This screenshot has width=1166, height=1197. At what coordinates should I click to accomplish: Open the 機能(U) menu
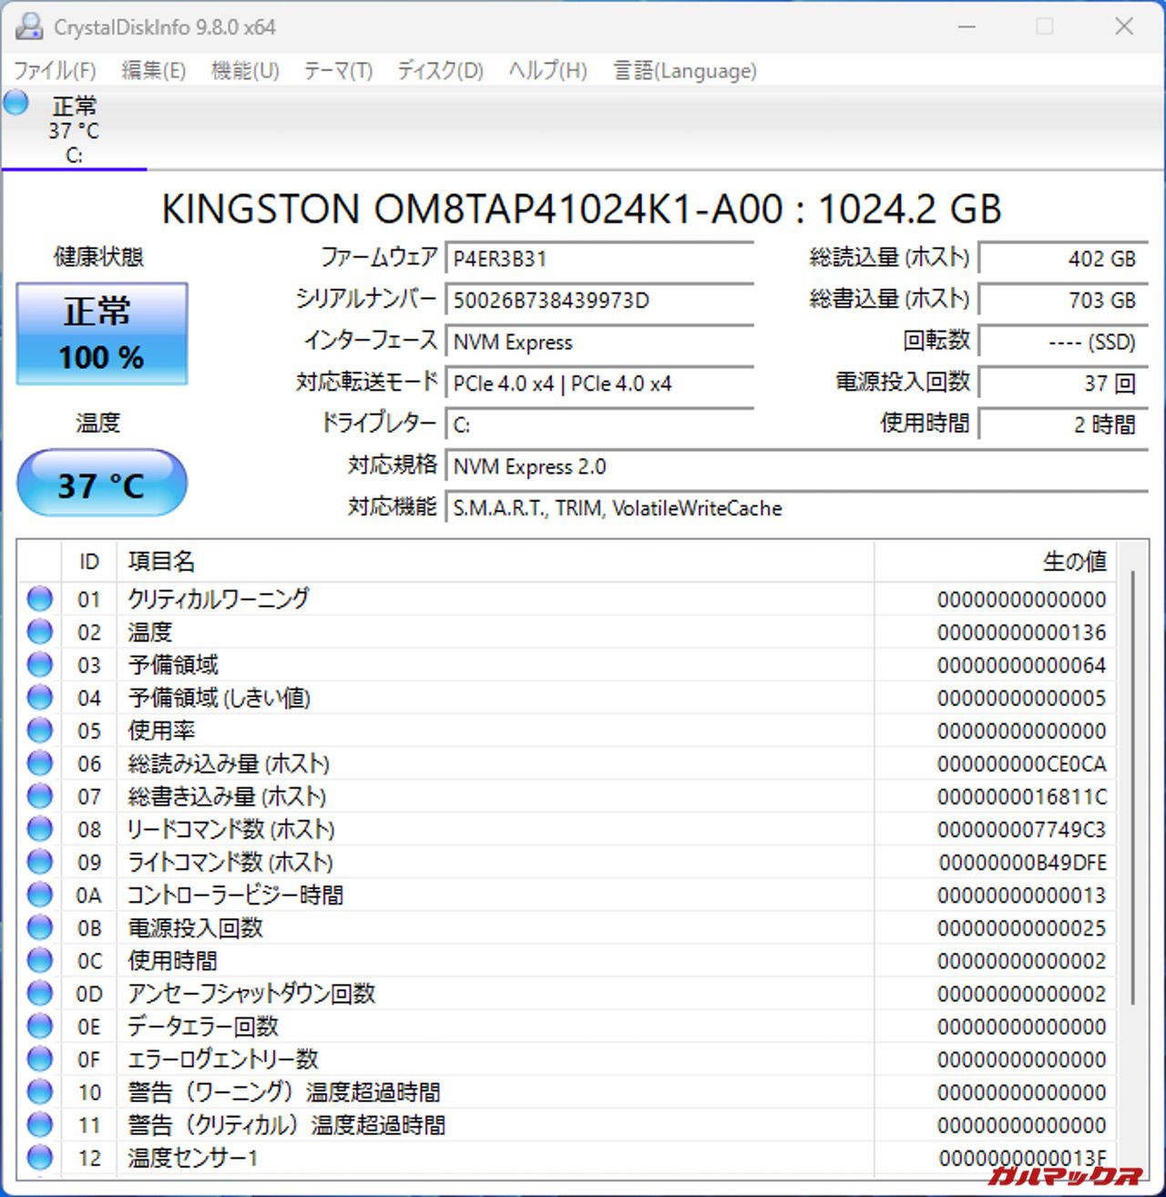(x=244, y=71)
